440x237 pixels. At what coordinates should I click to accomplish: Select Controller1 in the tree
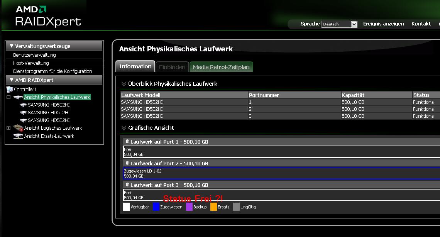pos(25,90)
